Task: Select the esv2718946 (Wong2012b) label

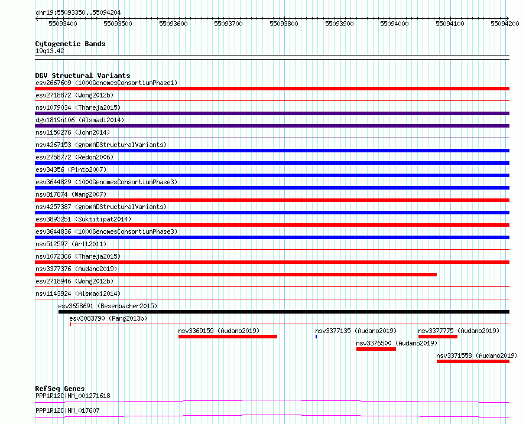Action: [74, 281]
